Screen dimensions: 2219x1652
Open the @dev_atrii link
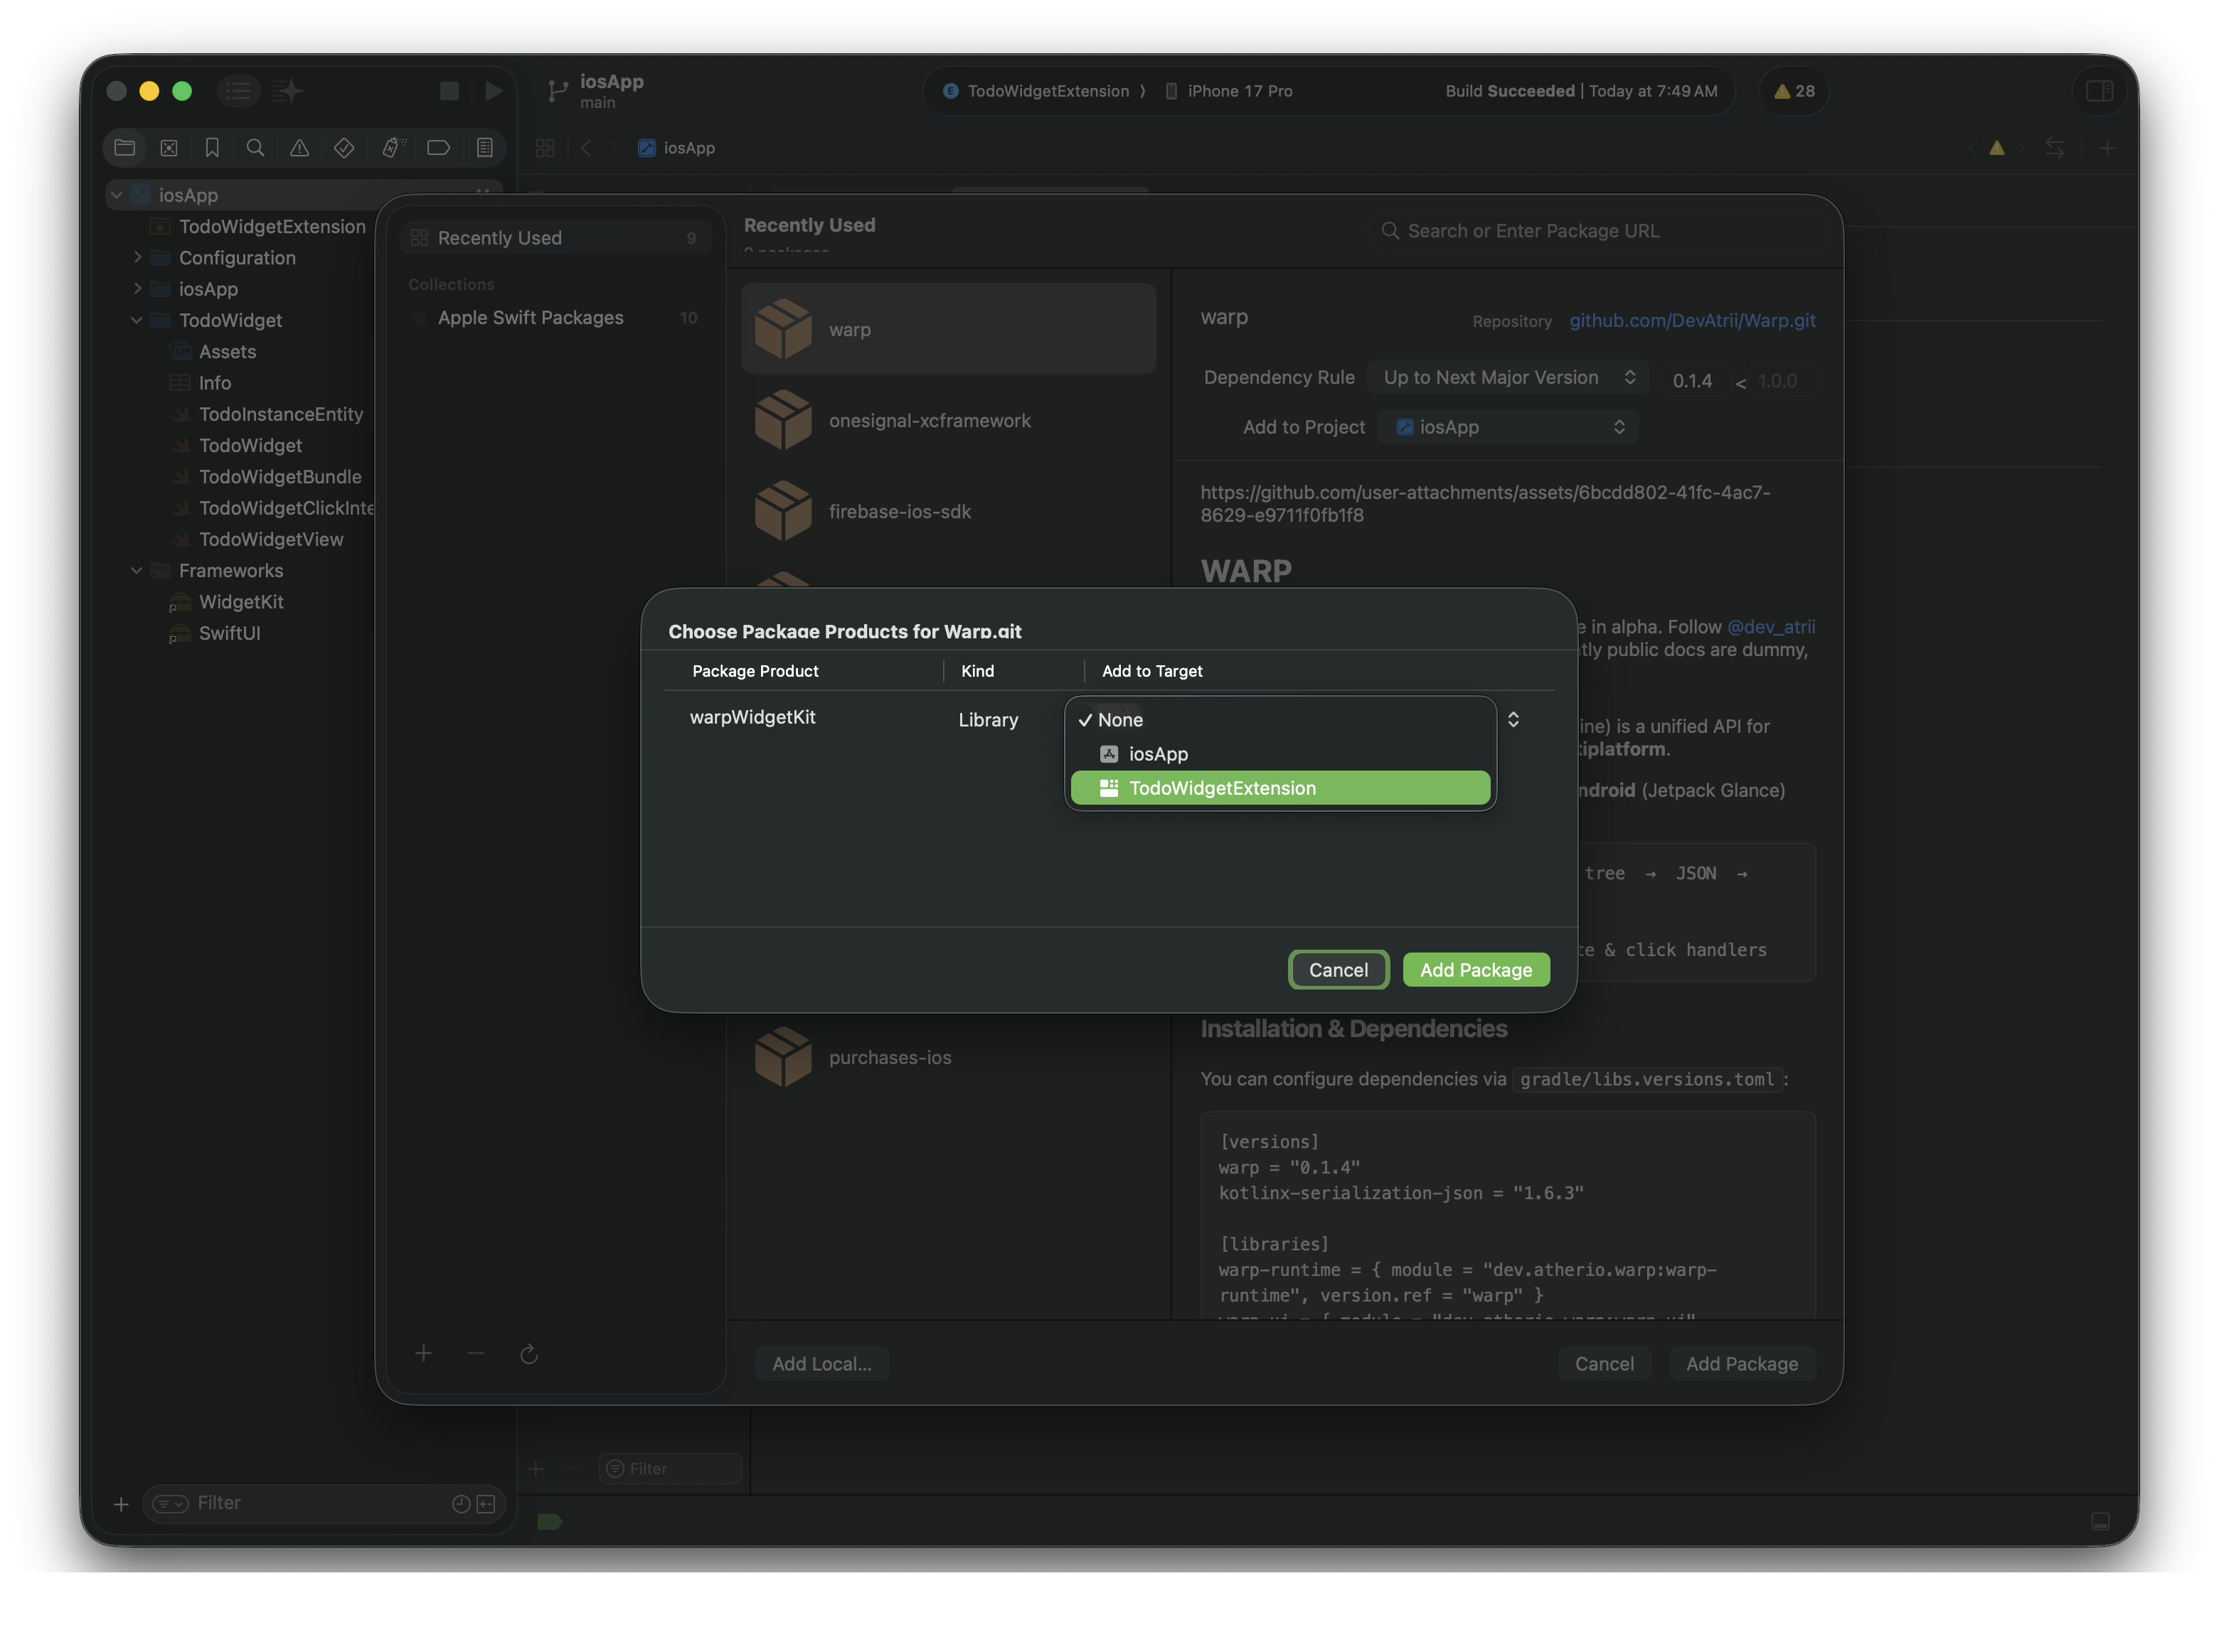[x=1770, y=627]
